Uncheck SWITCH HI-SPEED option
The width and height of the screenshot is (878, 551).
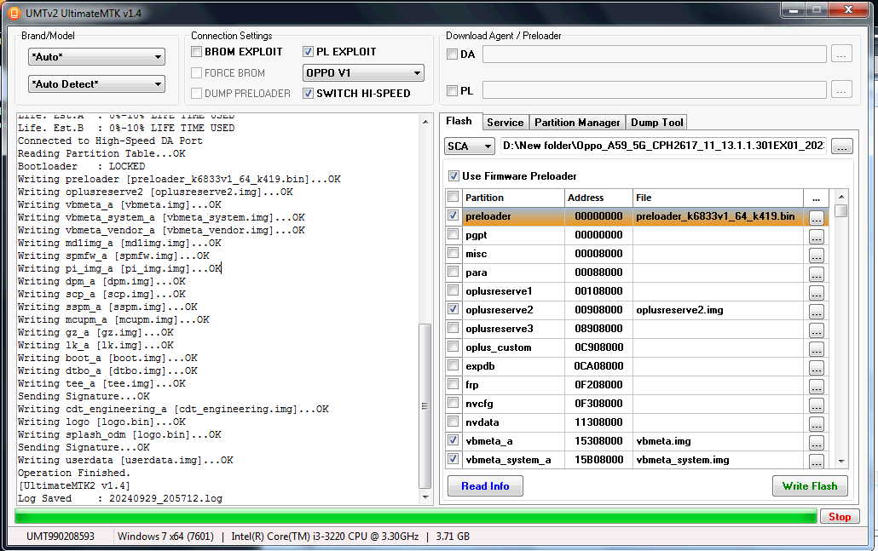[x=308, y=94]
